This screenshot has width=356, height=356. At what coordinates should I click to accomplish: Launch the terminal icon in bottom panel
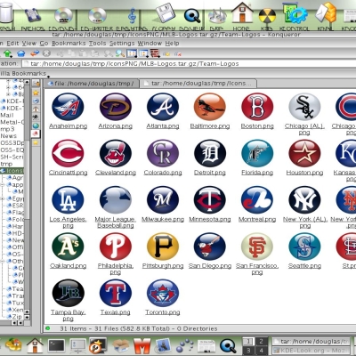[x=56, y=345]
